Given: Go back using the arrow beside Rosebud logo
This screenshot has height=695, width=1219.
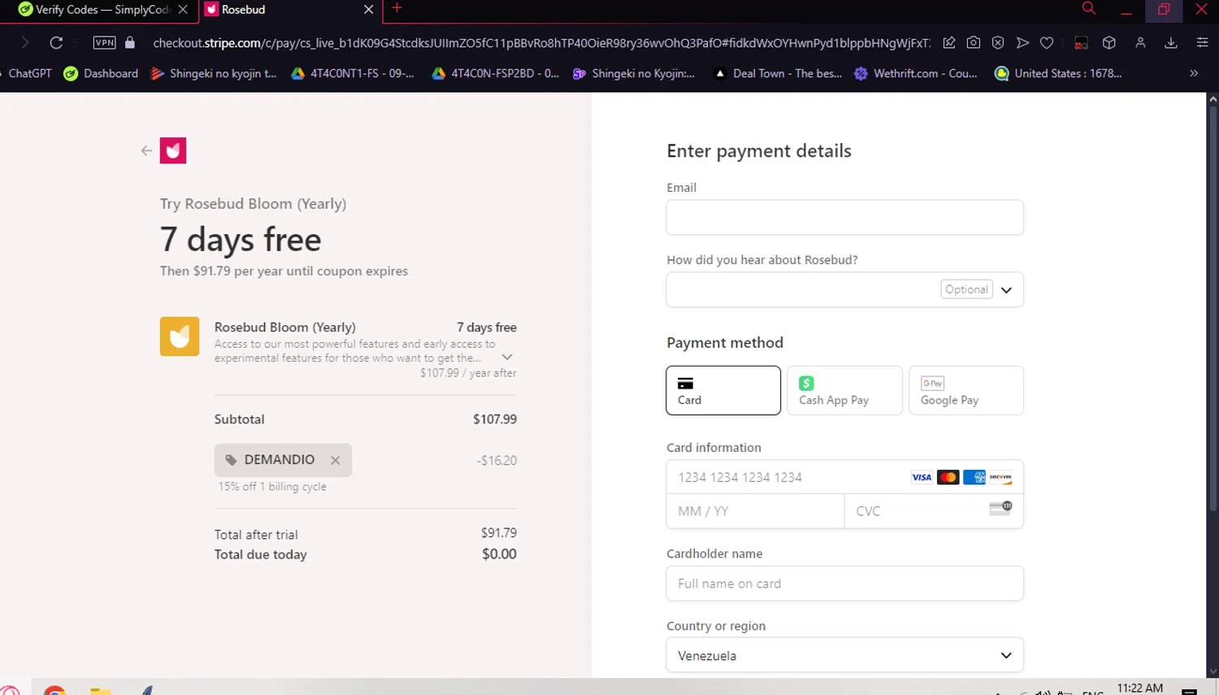Looking at the screenshot, I should (x=146, y=150).
